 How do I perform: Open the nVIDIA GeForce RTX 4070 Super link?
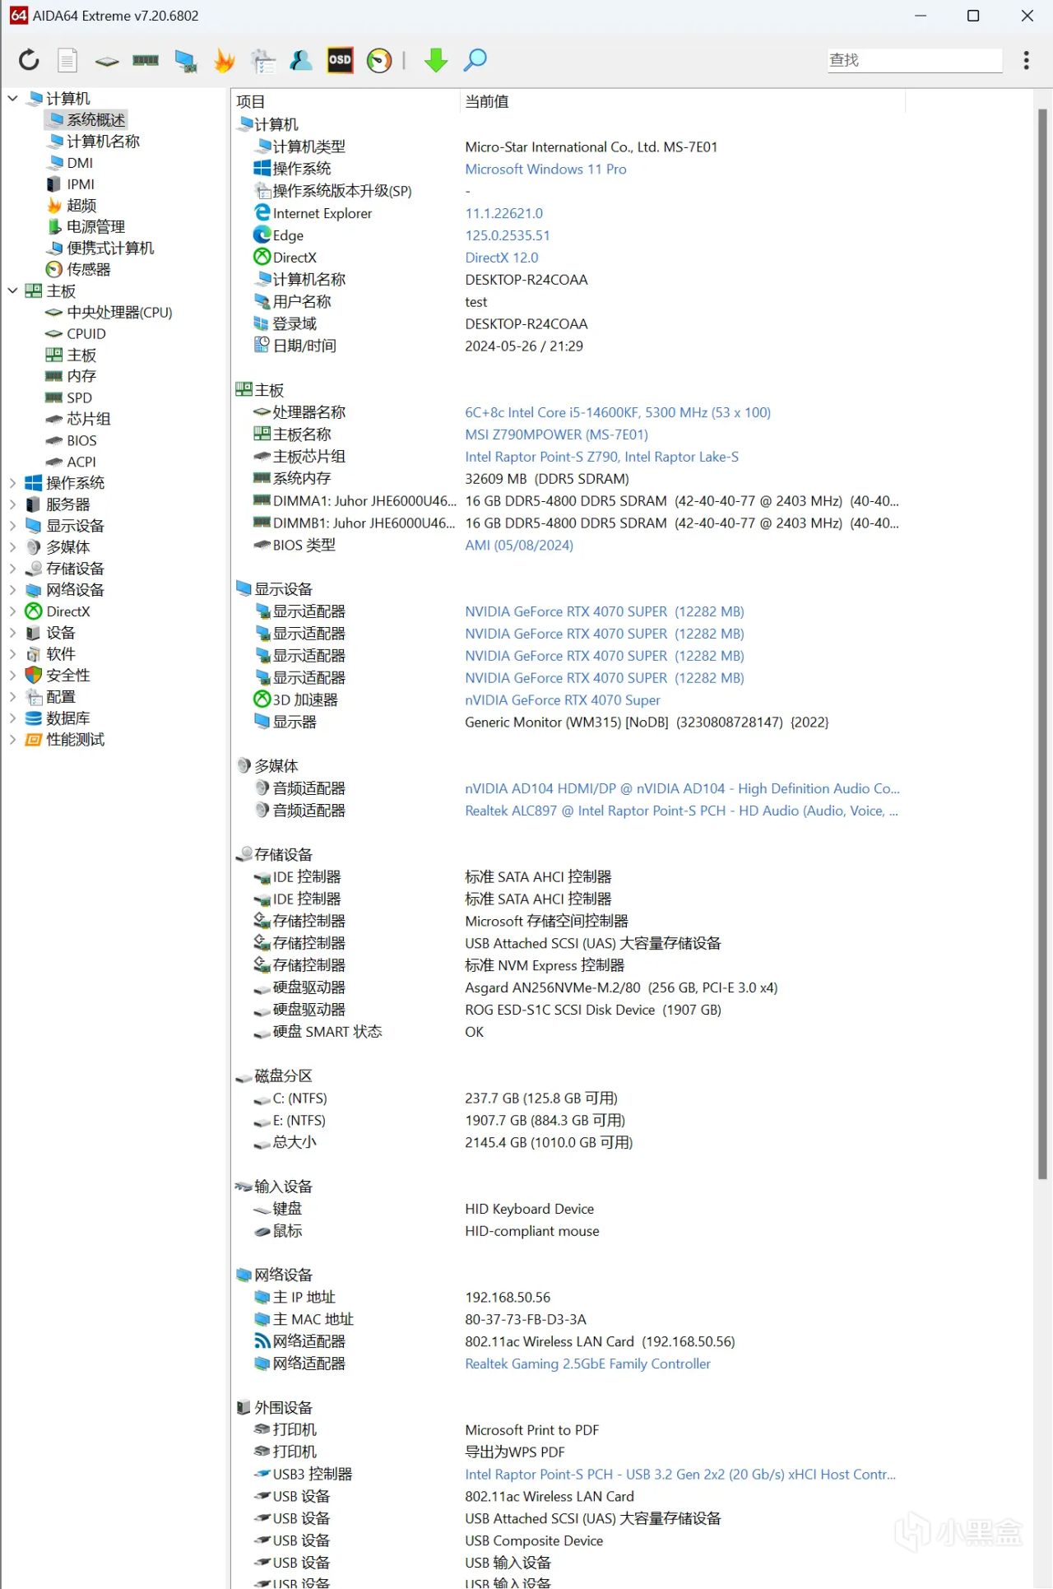click(x=562, y=700)
